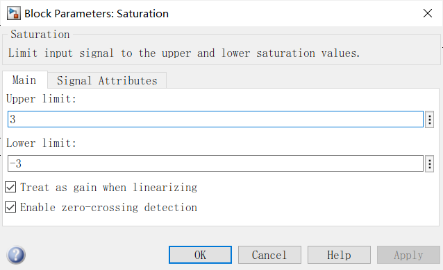Open the Signal Attributes tab
This screenshot has width=443, height=270.
click(107, 80)
